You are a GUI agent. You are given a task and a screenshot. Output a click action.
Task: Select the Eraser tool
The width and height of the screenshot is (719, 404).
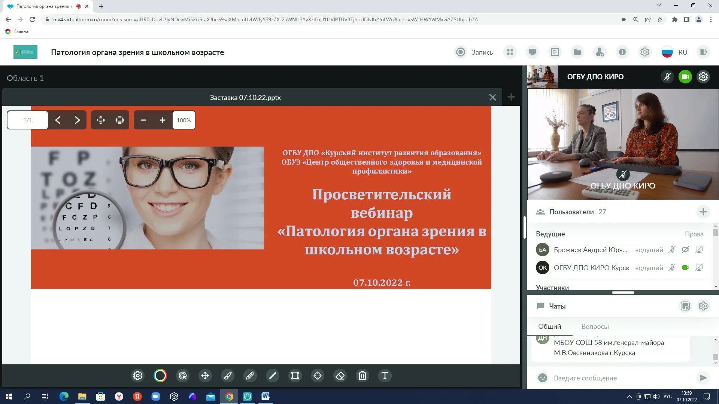point(340,376)
